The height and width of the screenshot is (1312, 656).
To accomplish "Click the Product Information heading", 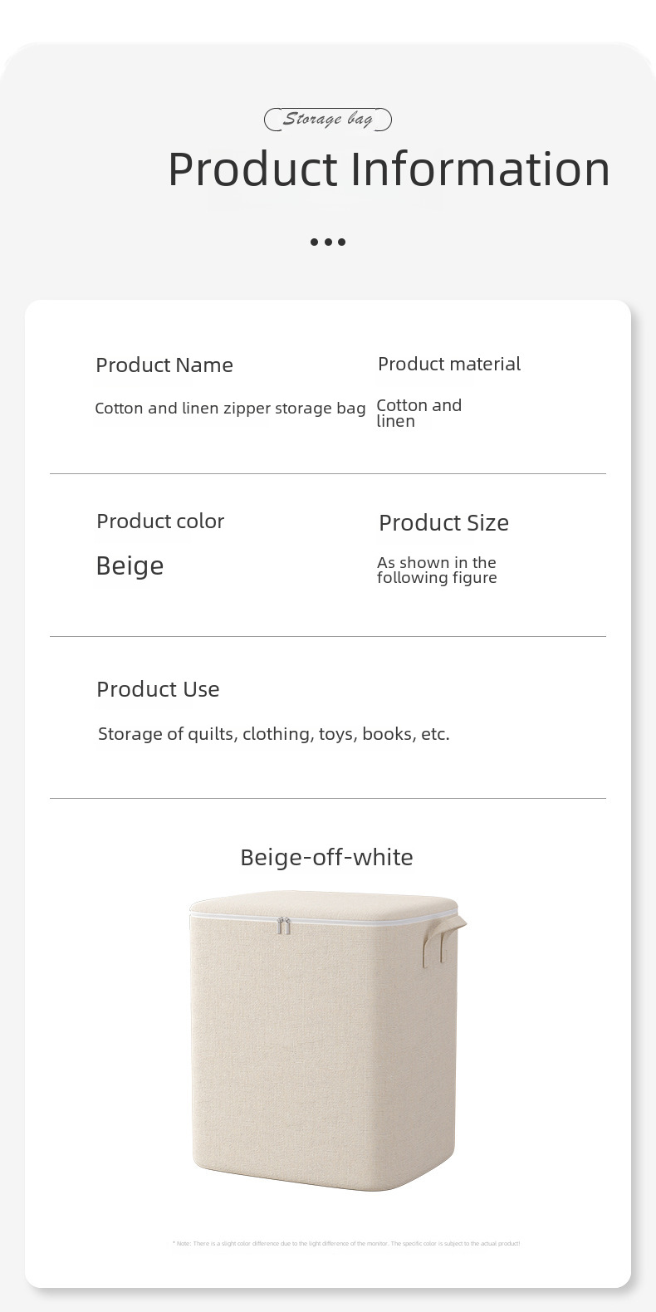I will click(389, 169).
